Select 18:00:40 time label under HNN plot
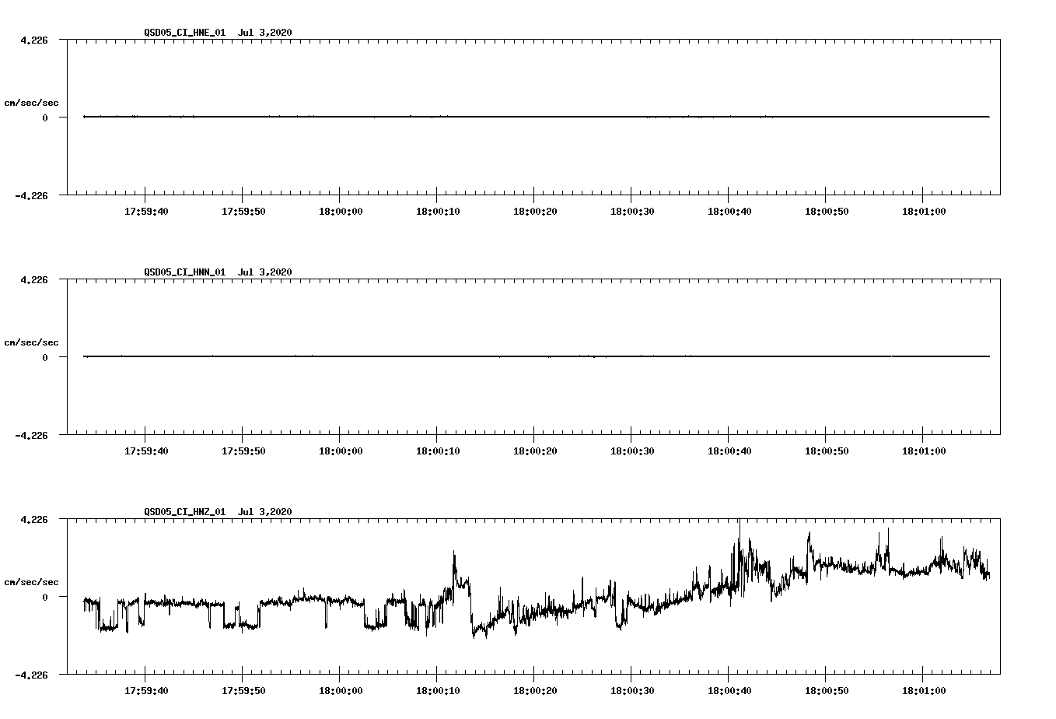1056x719 pixels. tap(729, 451)
